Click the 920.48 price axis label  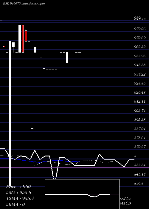(140, 92)
